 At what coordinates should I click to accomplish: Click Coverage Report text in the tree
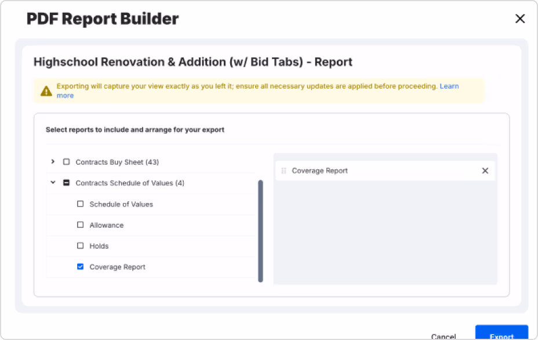(117, 267)
